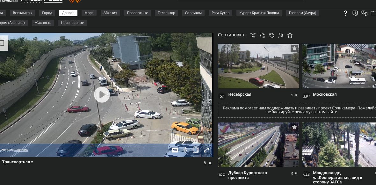The width and height of the screenshot is (376, 185).
Task: Toggle HD quality on the video player
Action: point(175,150)
